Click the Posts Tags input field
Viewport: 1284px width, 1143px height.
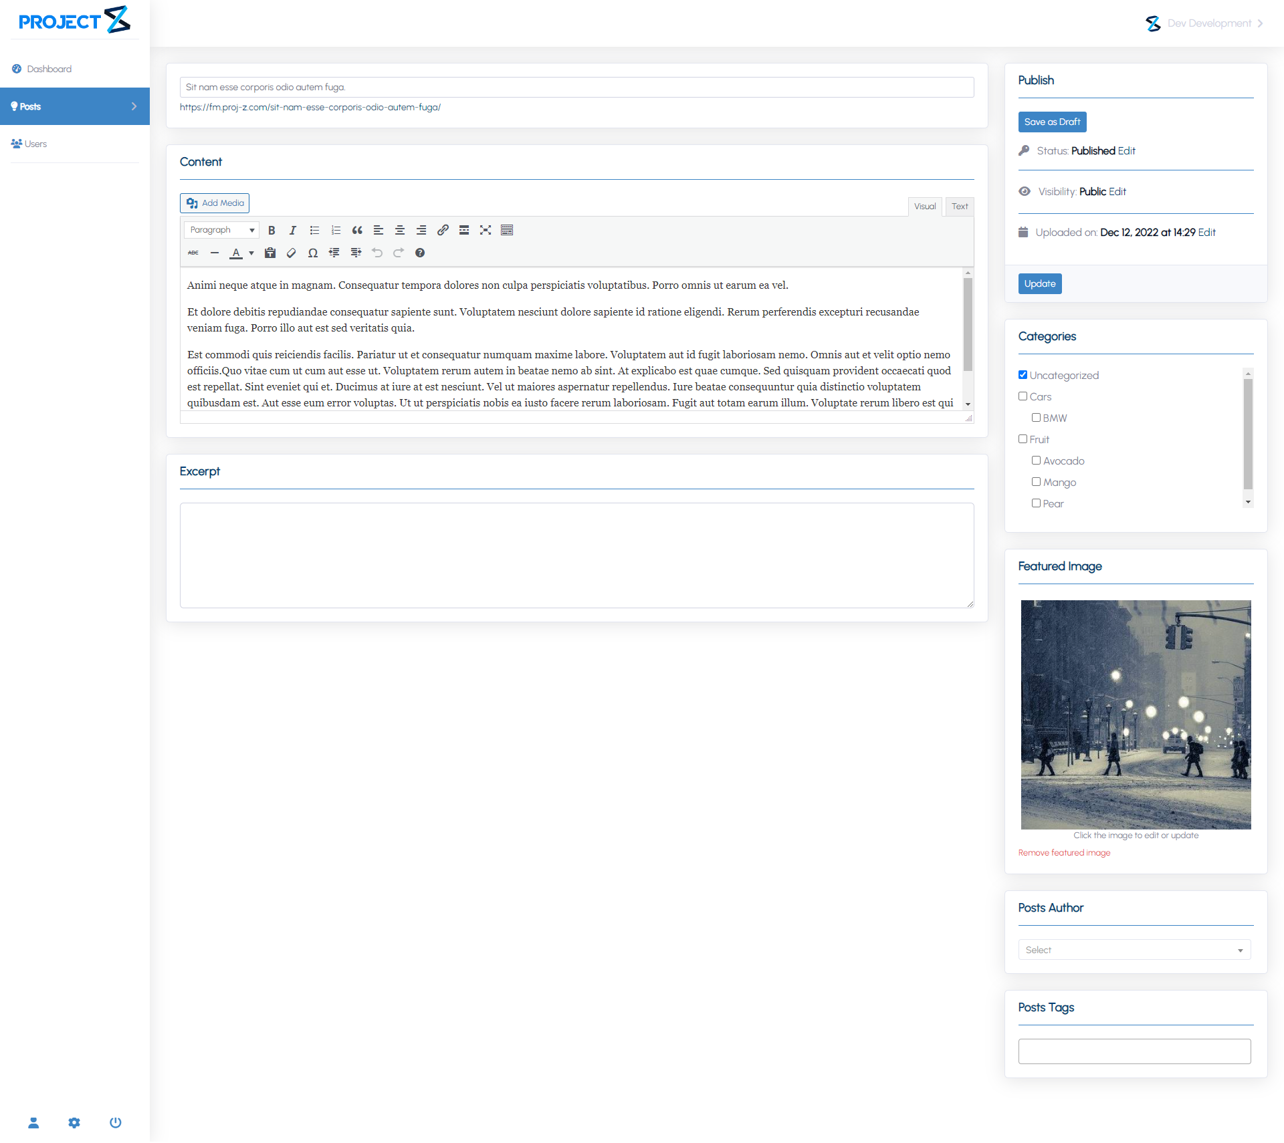tap(1134, 1051)
